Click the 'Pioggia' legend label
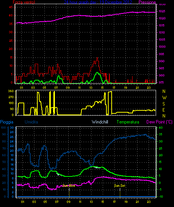The height and width of the screenshot is (207, 174). click(7, 122)
